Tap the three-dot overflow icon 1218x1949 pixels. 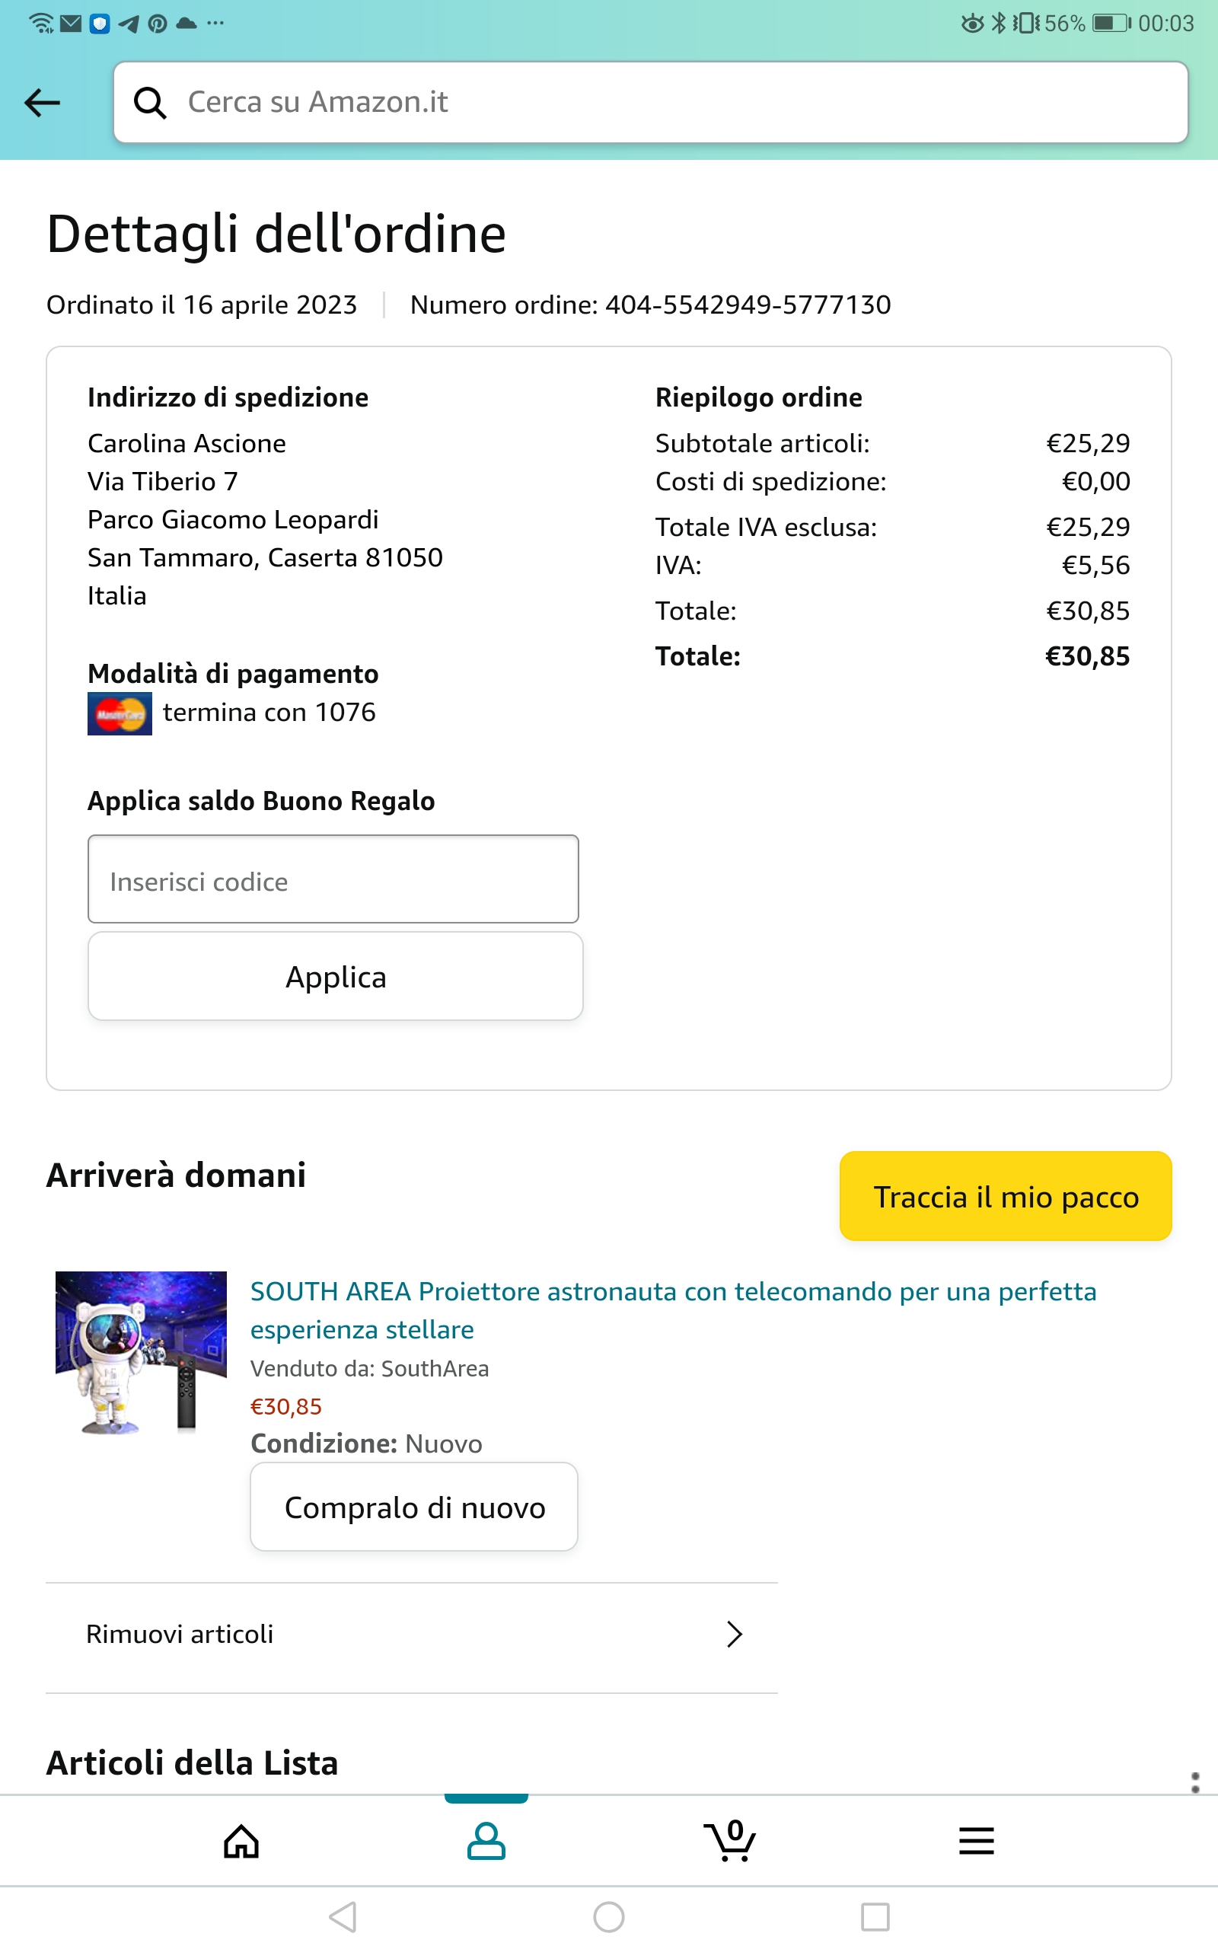tap(1194, 1782)
